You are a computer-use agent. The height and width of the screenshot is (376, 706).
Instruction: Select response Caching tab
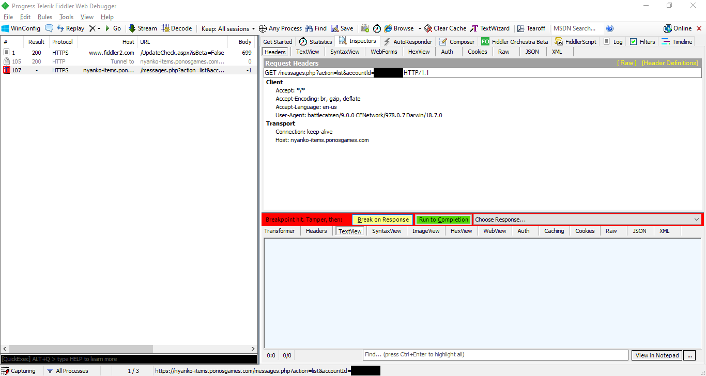(x=554, y=231)
